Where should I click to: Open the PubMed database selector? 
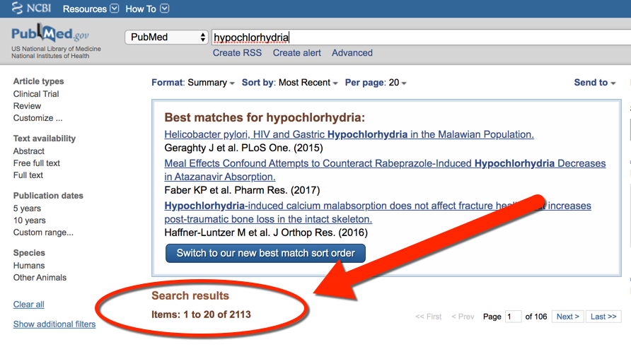point(166,37)
